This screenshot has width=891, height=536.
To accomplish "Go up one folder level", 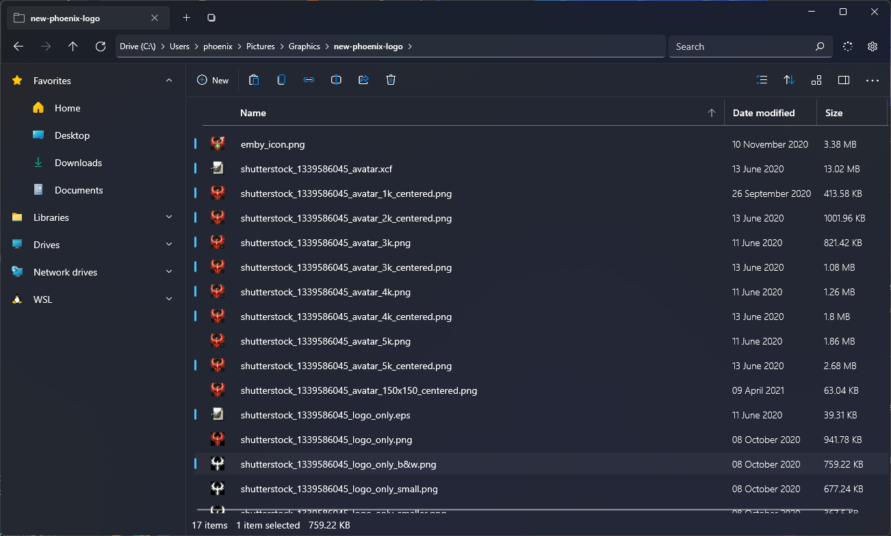I will pos(73,46).
